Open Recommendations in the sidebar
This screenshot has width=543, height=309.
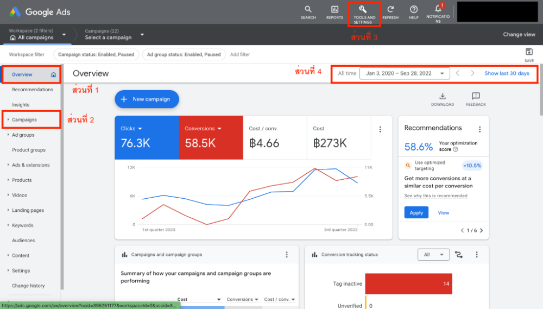pos(33,90)
